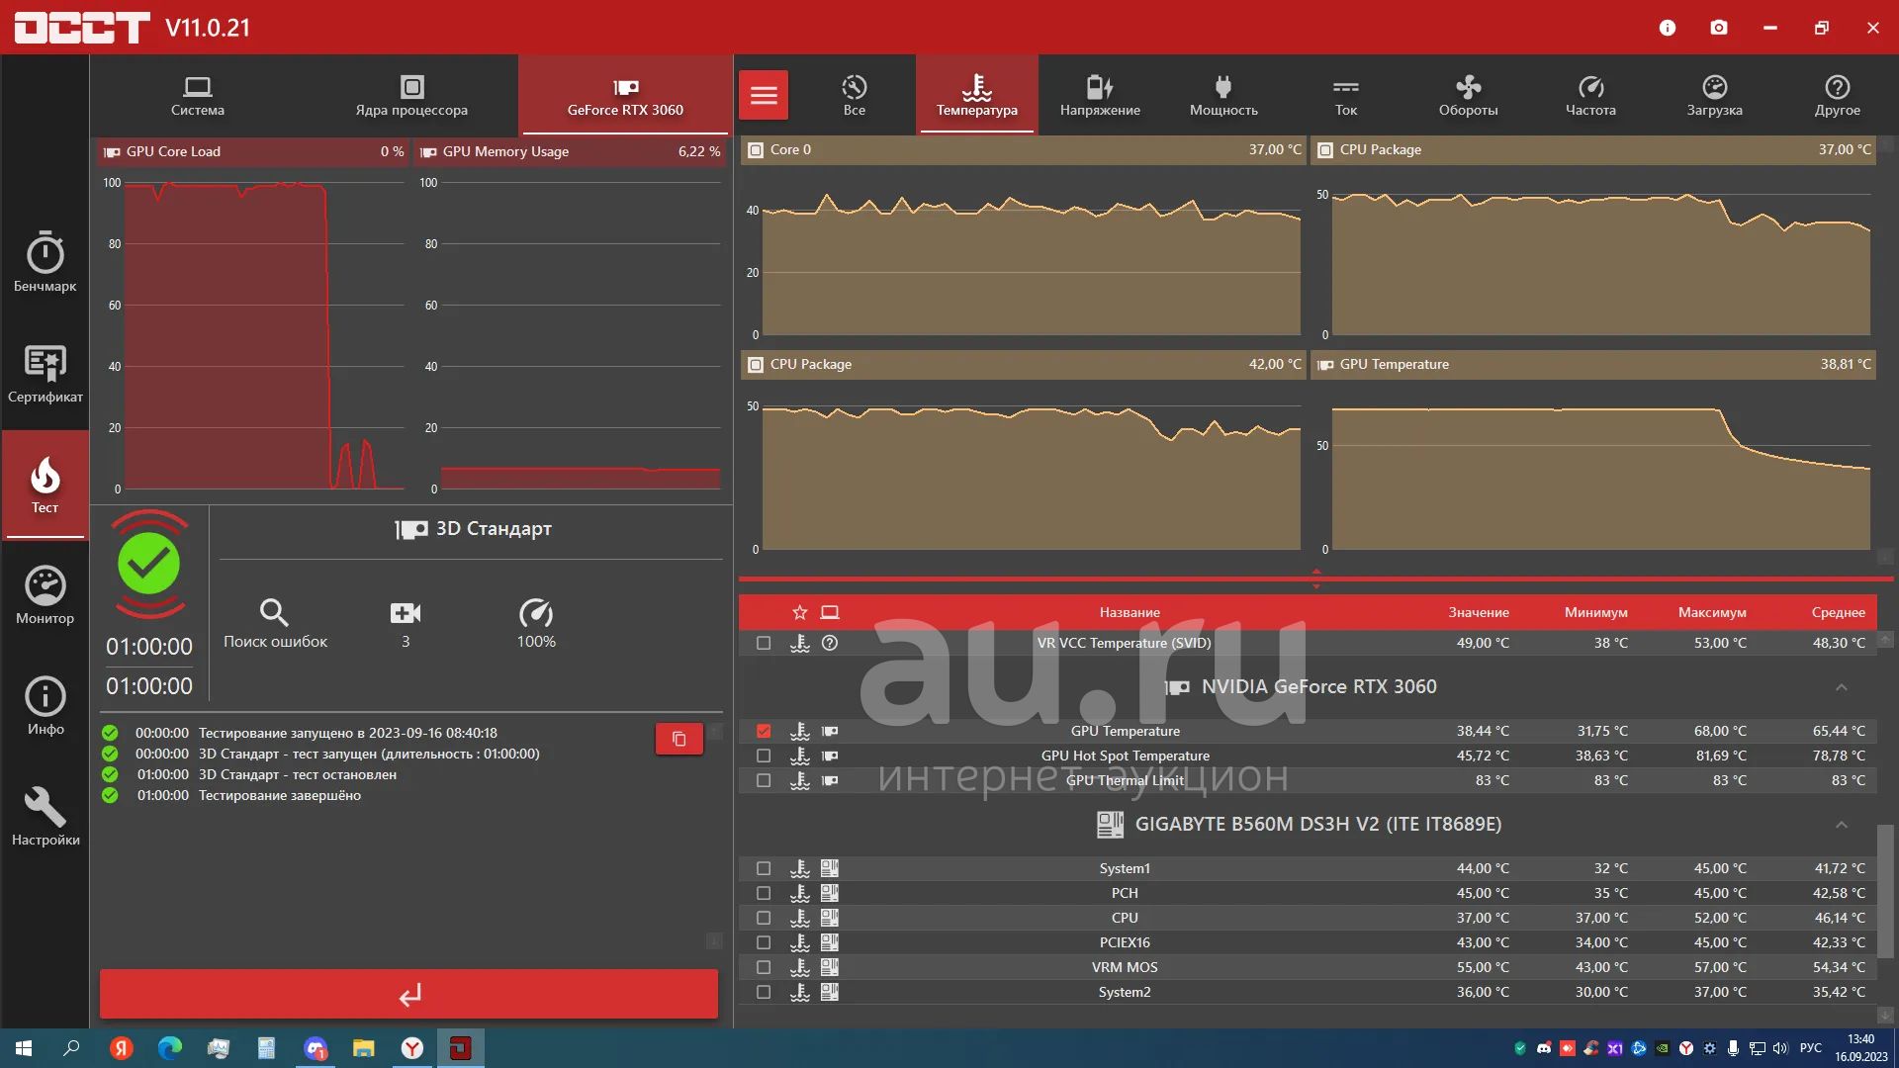Open the Сертификат section
Image resolution: width=1899 pixels, height=1068 pixels.
point(45,374)
